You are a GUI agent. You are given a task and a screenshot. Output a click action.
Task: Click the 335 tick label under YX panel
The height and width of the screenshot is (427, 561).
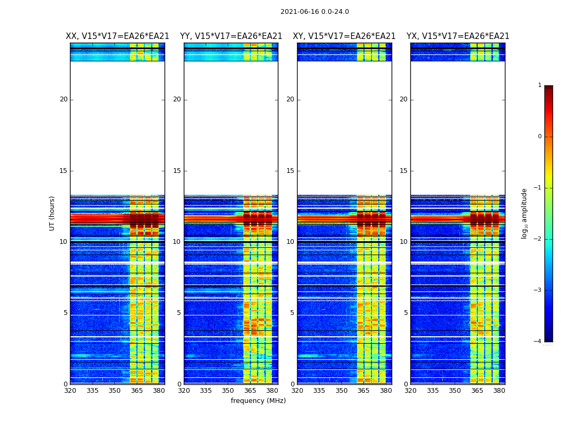[433, 390]
